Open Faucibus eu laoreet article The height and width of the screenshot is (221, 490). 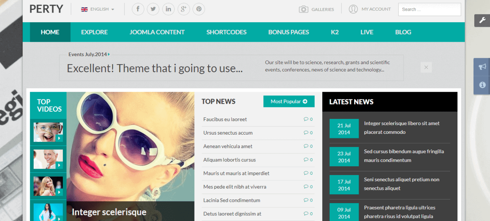pos(225,119)
